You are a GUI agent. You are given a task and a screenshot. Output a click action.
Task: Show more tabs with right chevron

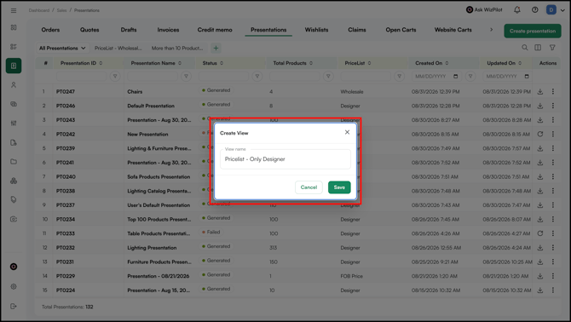click(x=491, y=30)
